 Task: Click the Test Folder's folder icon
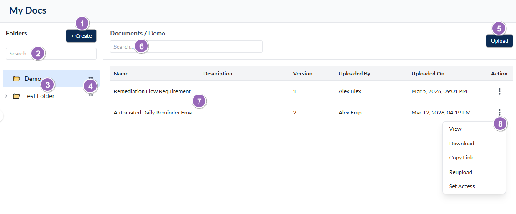[16, 96]
